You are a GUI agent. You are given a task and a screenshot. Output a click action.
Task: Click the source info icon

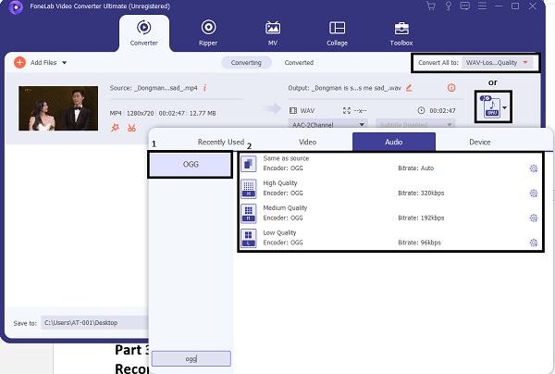click(204, 88)
